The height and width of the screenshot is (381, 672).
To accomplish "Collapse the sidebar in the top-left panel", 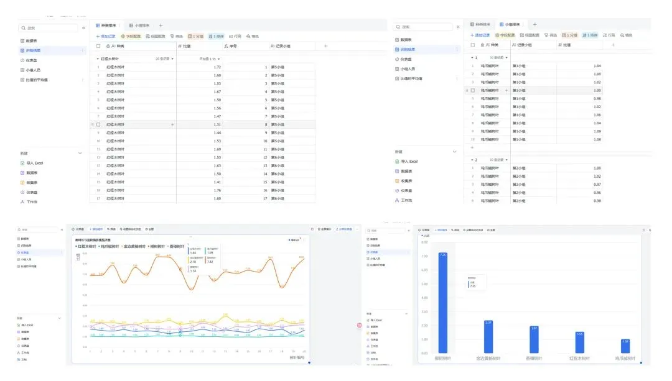I will pyautogui.click(x=83, y=28).
